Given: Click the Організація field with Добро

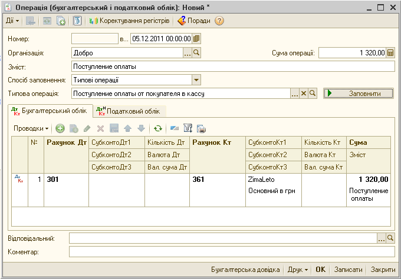Looking at the screenshot, I should point(127,53).
